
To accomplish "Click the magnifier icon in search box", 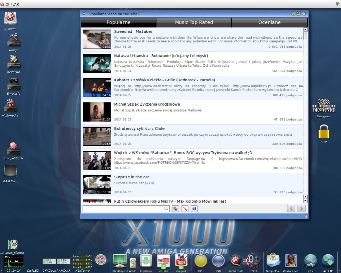I will point(166,209).
